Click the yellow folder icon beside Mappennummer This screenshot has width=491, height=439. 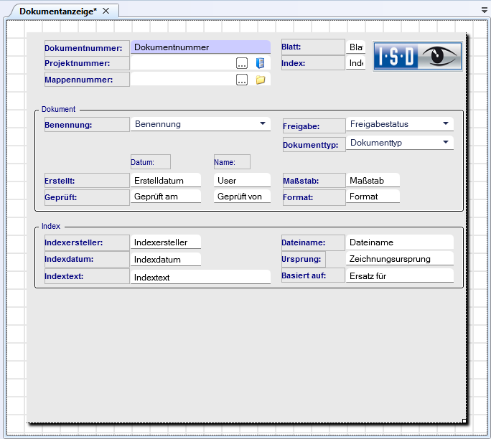(x=261, y=80)
